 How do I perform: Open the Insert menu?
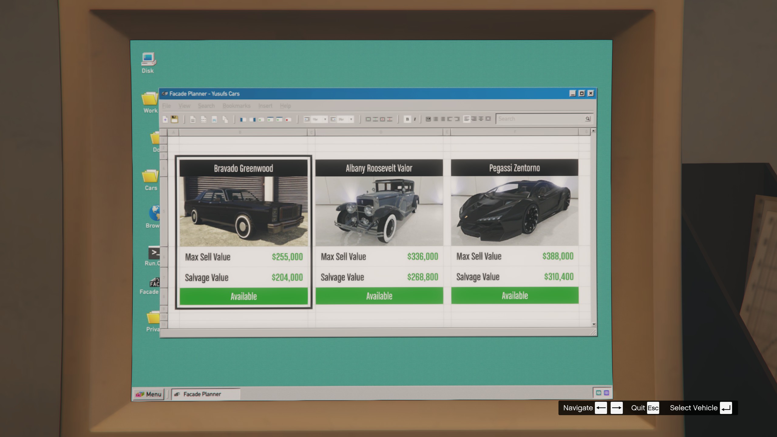click(x=265, y=106)
